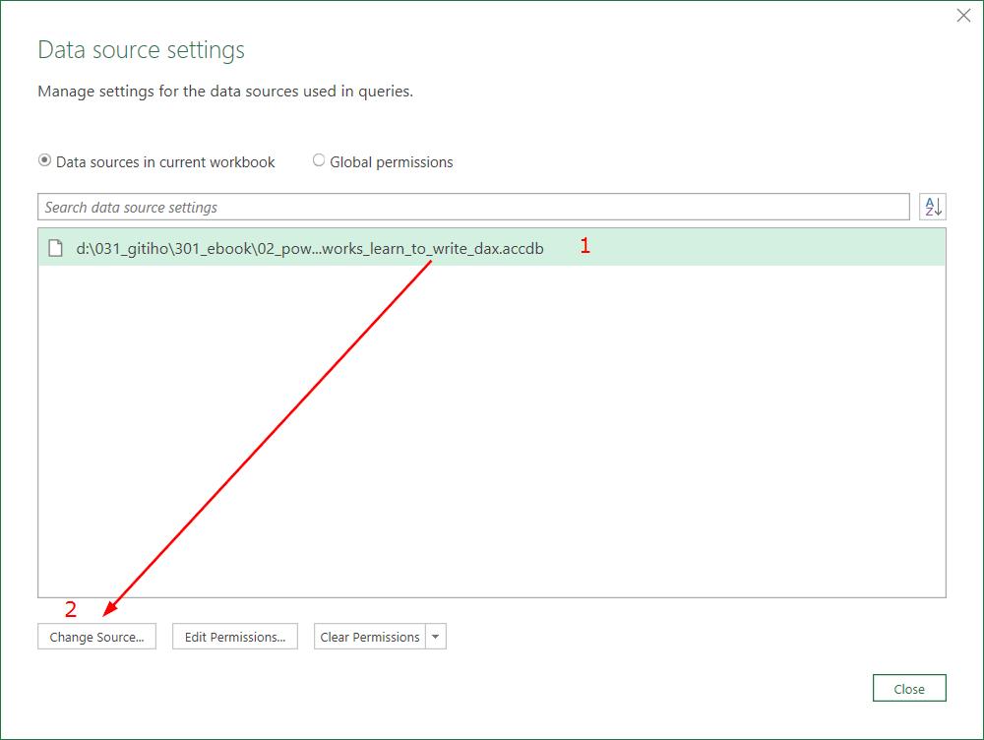Click the Clear Permissions button
Image resolution: width=984 pixels, height=740 pixels.
[370, 637]
